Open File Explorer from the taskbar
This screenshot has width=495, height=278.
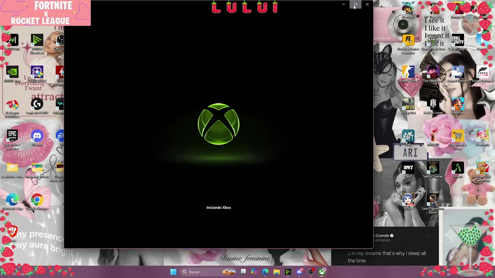277,272
